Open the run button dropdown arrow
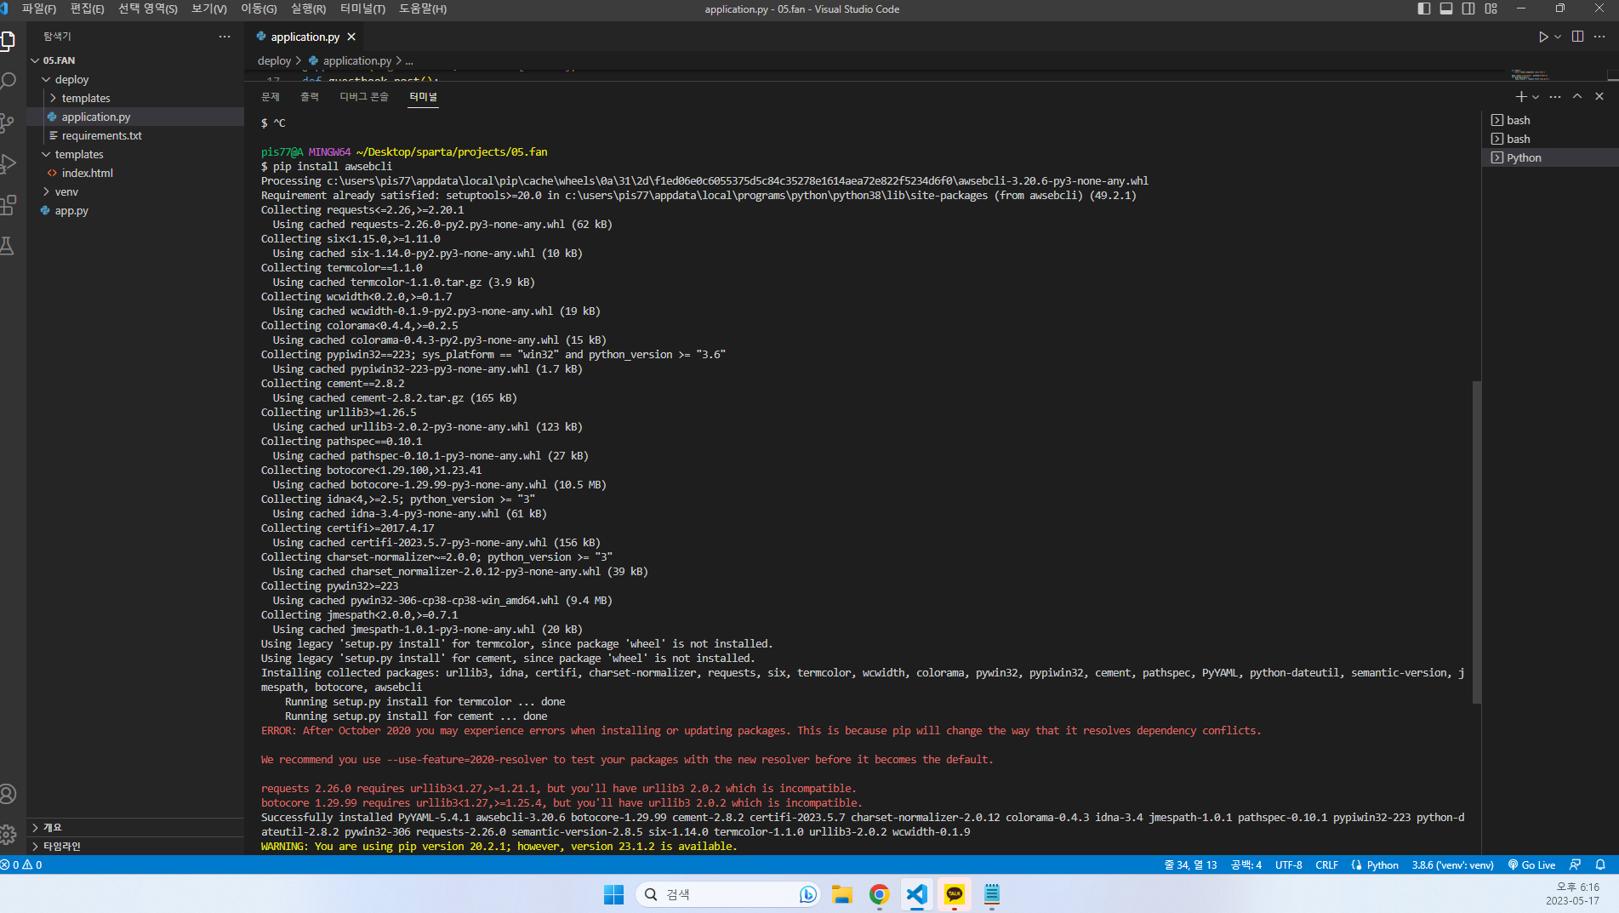This screenshot has height=913, width=1619. point(1558,37)
